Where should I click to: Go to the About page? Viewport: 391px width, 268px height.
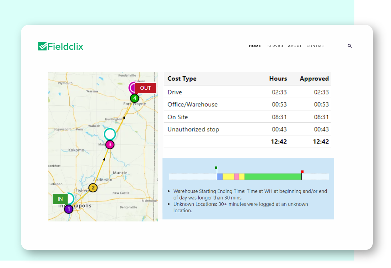295,46
